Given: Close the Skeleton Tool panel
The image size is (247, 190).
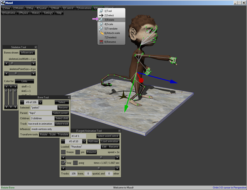Looking at the screenshot, I should pyautogui.click(x=36, y=47).
